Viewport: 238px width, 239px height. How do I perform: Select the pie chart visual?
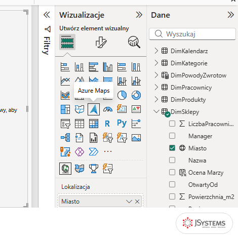(122, 95)
